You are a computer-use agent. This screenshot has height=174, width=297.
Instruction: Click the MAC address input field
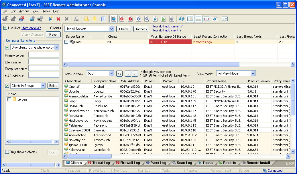pos(44,75)
